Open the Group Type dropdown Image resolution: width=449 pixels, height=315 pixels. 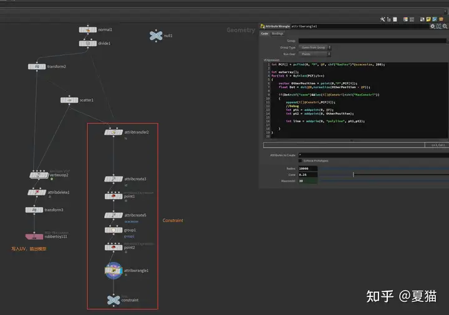coord(315,47)
